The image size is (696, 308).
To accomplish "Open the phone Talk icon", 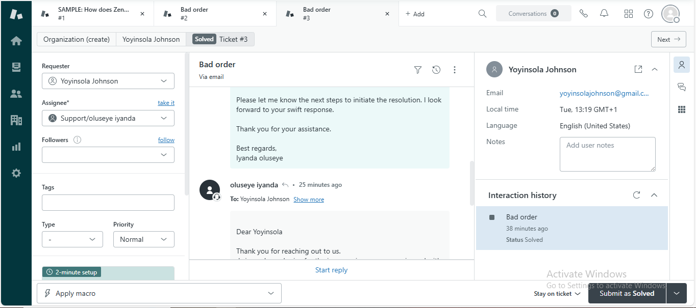I will pyautogui.click(x=584, y=14).
